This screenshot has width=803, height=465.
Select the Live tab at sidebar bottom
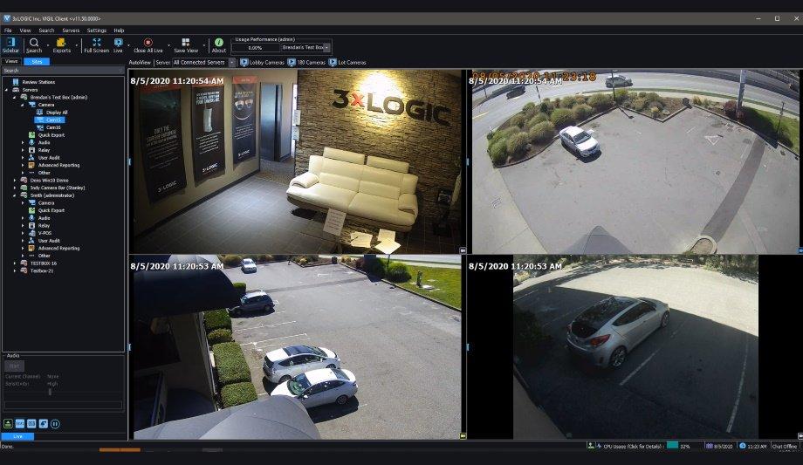[x=17, y=436]
